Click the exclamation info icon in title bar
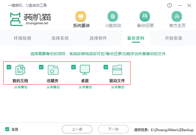 170,5
